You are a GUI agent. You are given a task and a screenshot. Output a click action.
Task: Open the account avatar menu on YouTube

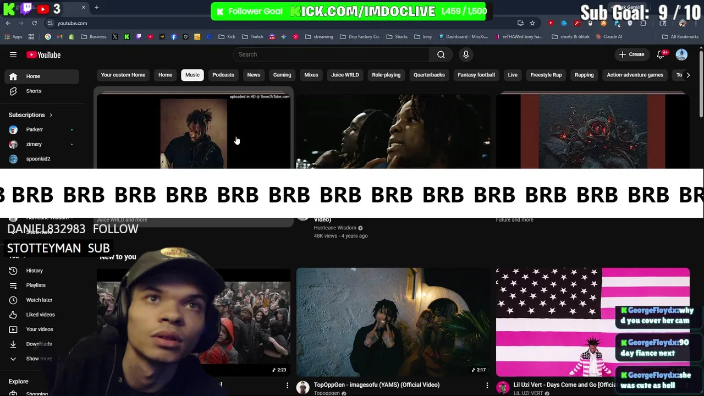[681, 54]
